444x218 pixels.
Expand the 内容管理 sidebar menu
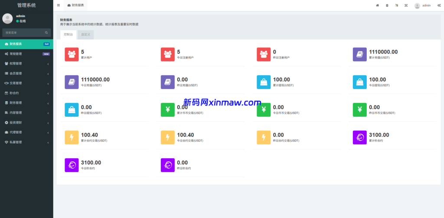(x=26, y=112)
